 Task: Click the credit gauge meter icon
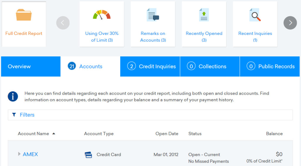[102, 15]
